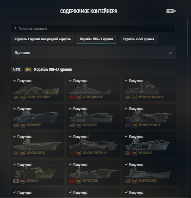Screen dimensions: 191x198
Task: Click the Soviet flag icon on Свердловск
Action: pos(72,97)
